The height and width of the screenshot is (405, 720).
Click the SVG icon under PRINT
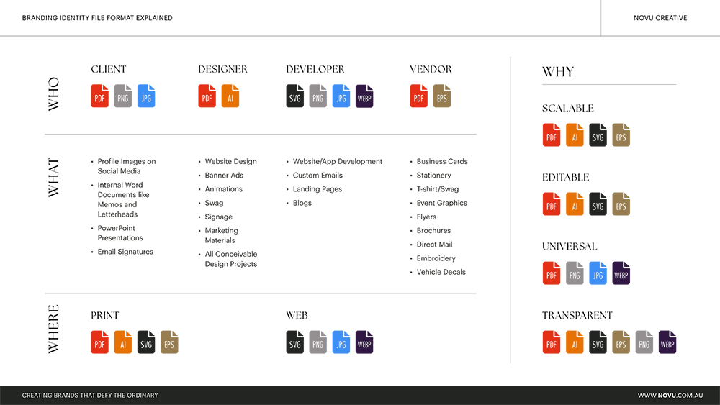point(146,342)
